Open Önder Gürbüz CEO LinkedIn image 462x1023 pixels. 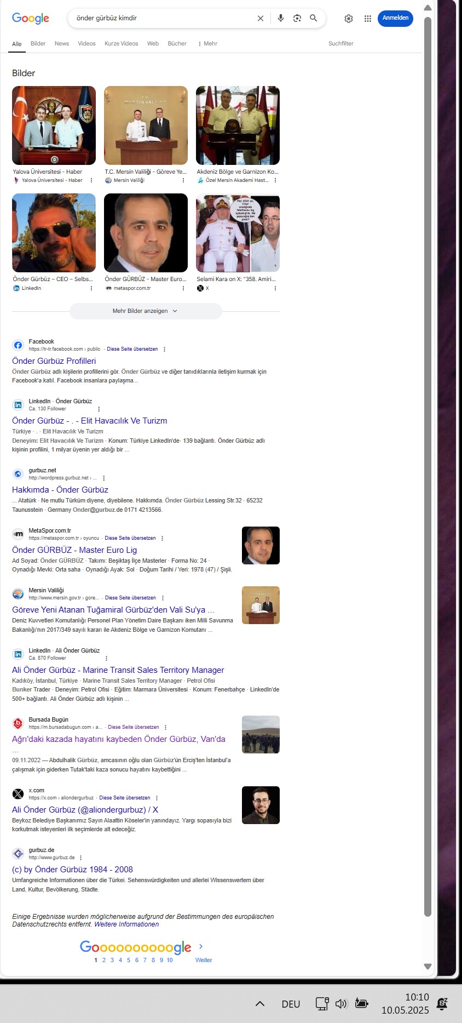pyautogui.click(x=54, y=233)
